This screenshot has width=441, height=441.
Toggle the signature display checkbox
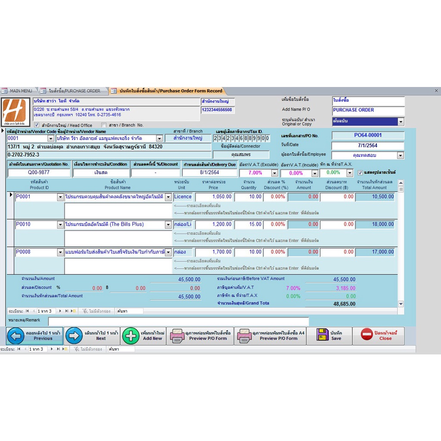click(x=360, y=173)
